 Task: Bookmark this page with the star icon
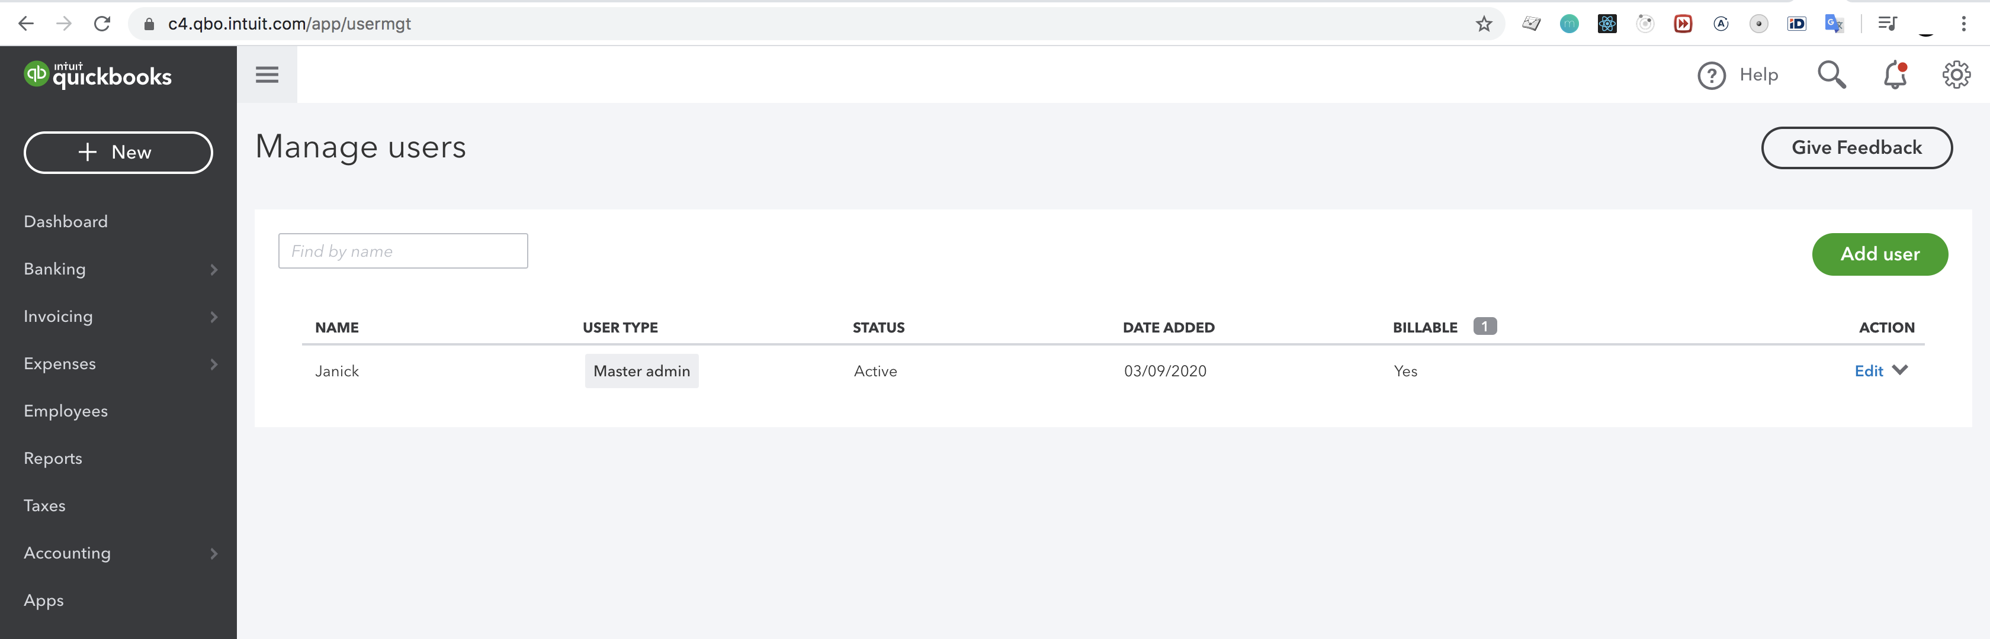pos(1483,24)
